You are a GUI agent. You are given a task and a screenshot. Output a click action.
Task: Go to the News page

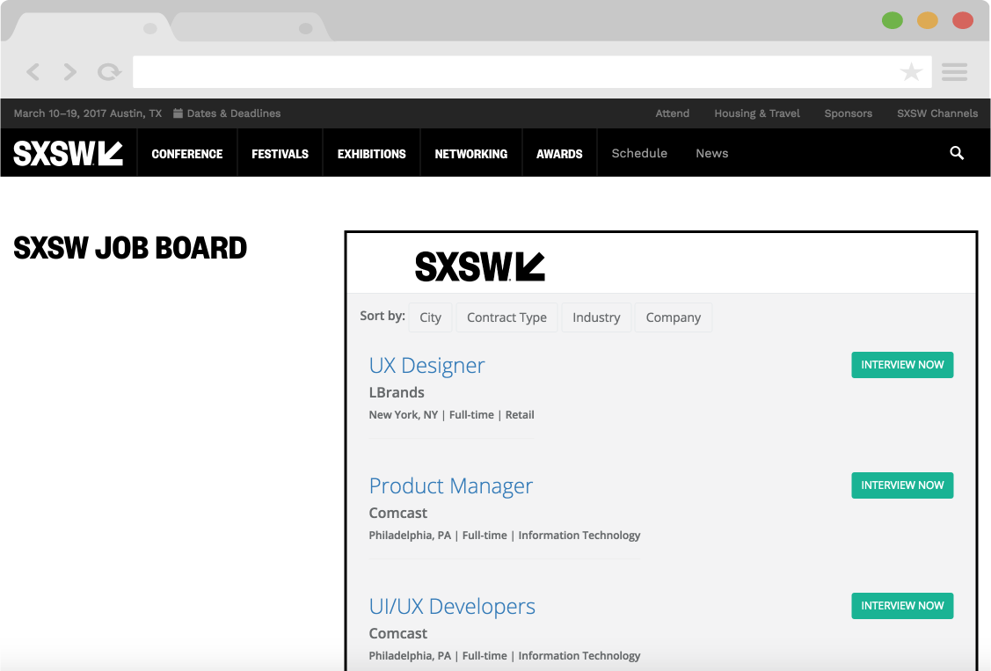coord(711,153)
